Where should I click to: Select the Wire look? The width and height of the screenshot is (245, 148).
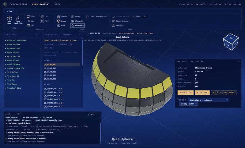61,25
